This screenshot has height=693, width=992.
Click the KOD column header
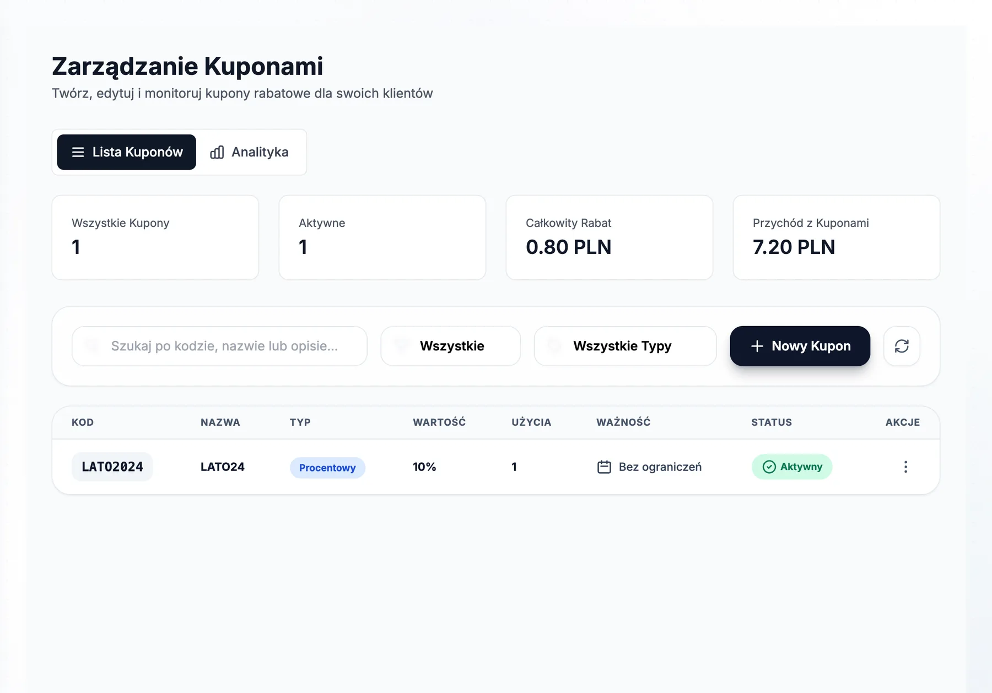pos(83,423)
